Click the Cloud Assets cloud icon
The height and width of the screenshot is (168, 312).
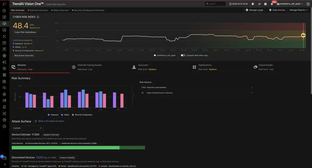(x=255, y=67)
